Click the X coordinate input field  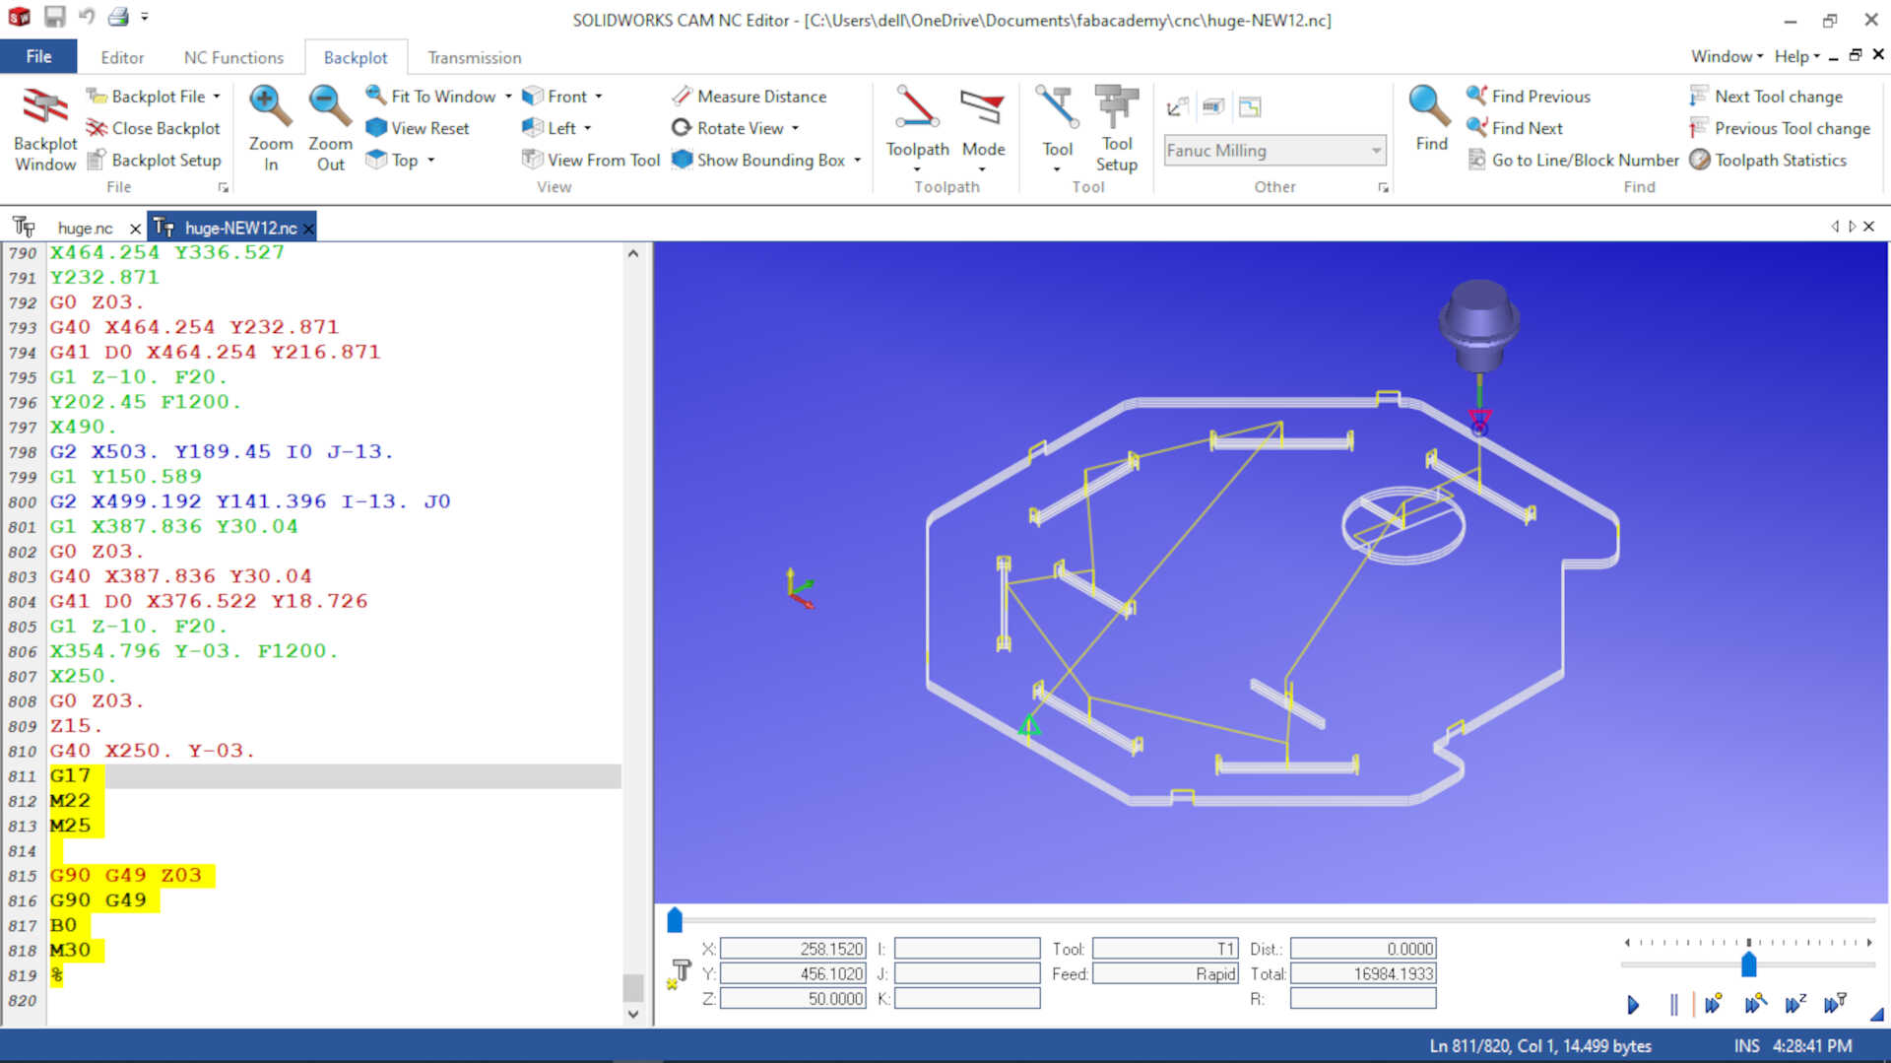[x=791, y=948]
